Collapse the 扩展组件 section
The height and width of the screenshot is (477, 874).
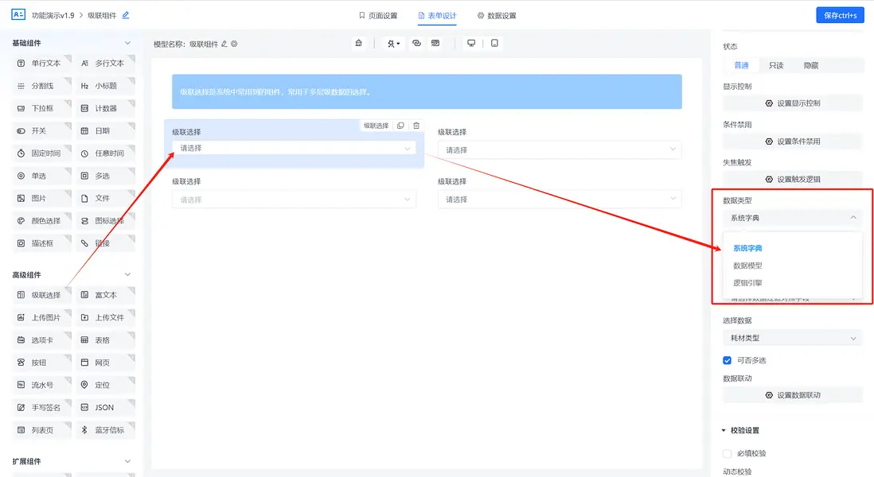pos(127,461)
